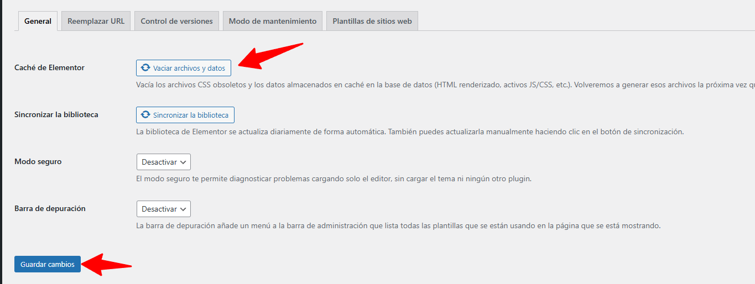
Task: Click the Barra de depuración row label
Action: coord(50,208)
